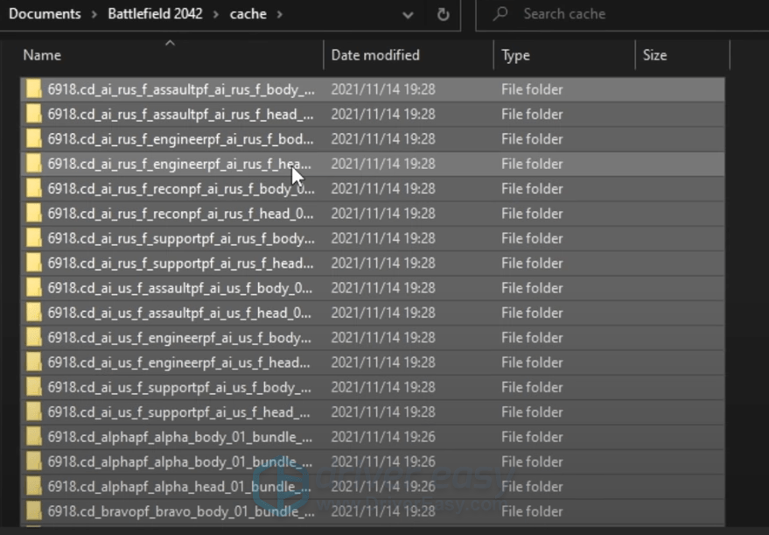
Task: Click File folder type in us_f_supportpf body row
Action: (x=532, y=387)
